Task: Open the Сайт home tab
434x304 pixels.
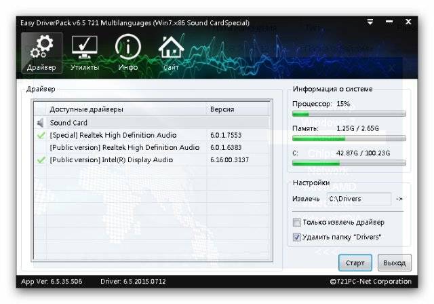Action: [171, 53]
